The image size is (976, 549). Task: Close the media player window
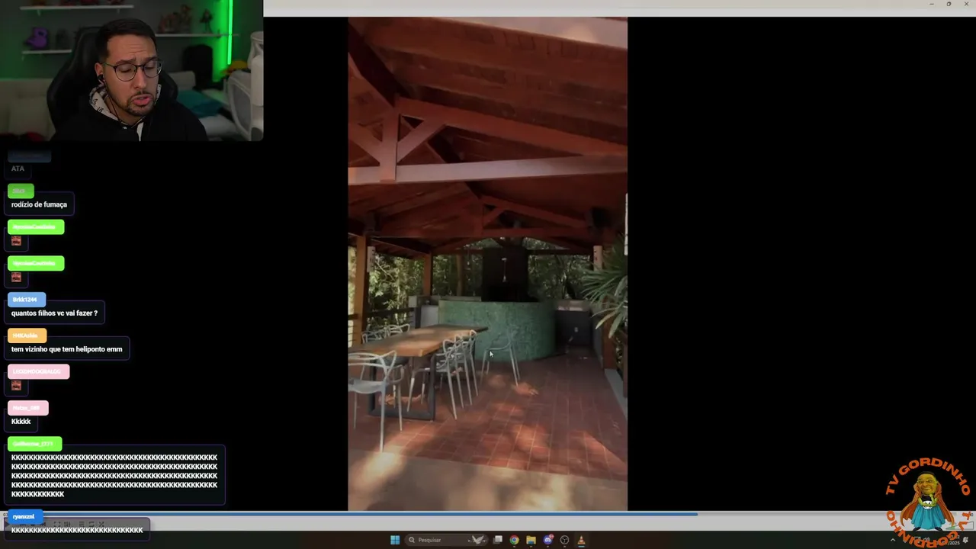966,4
